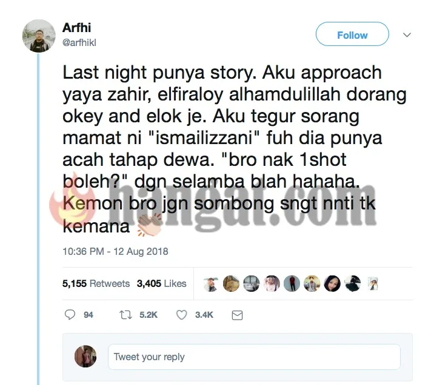Click the reply speech bubble icon
Image resolution: width=434 pixels, height=385 pixels.
coord(70,315)
